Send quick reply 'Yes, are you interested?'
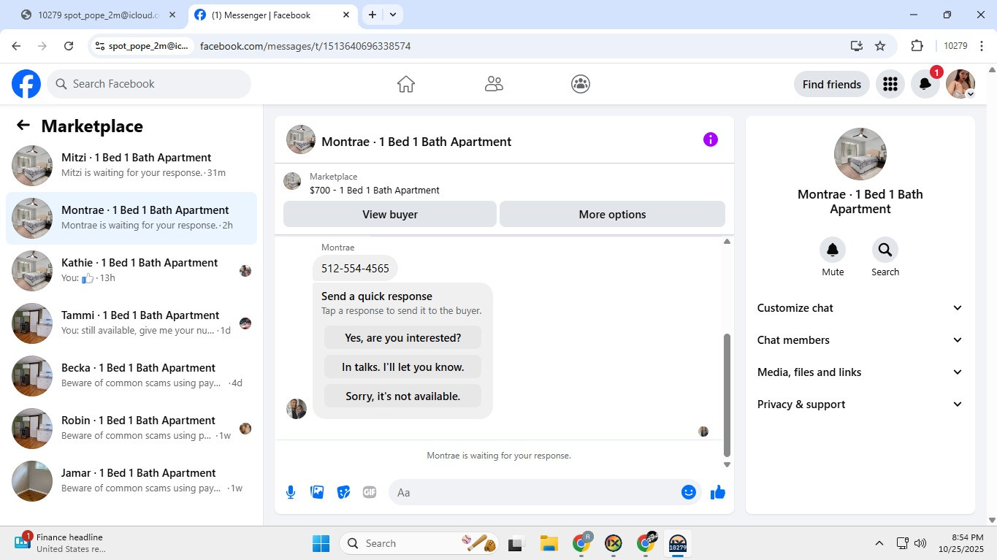 click(402, 338)
